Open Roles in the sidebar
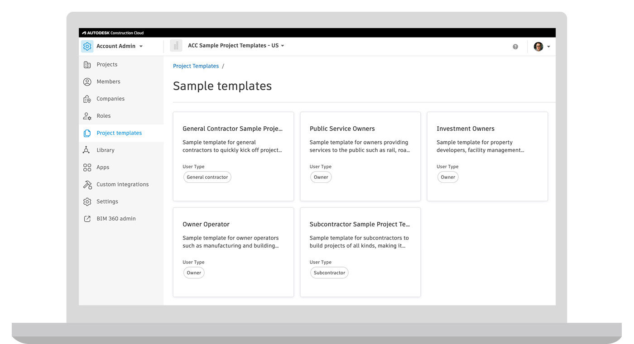Screen dimensions: 634x344 121,116
